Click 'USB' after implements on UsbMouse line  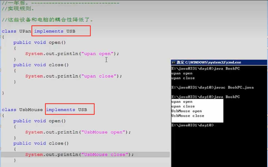(83, 110)
